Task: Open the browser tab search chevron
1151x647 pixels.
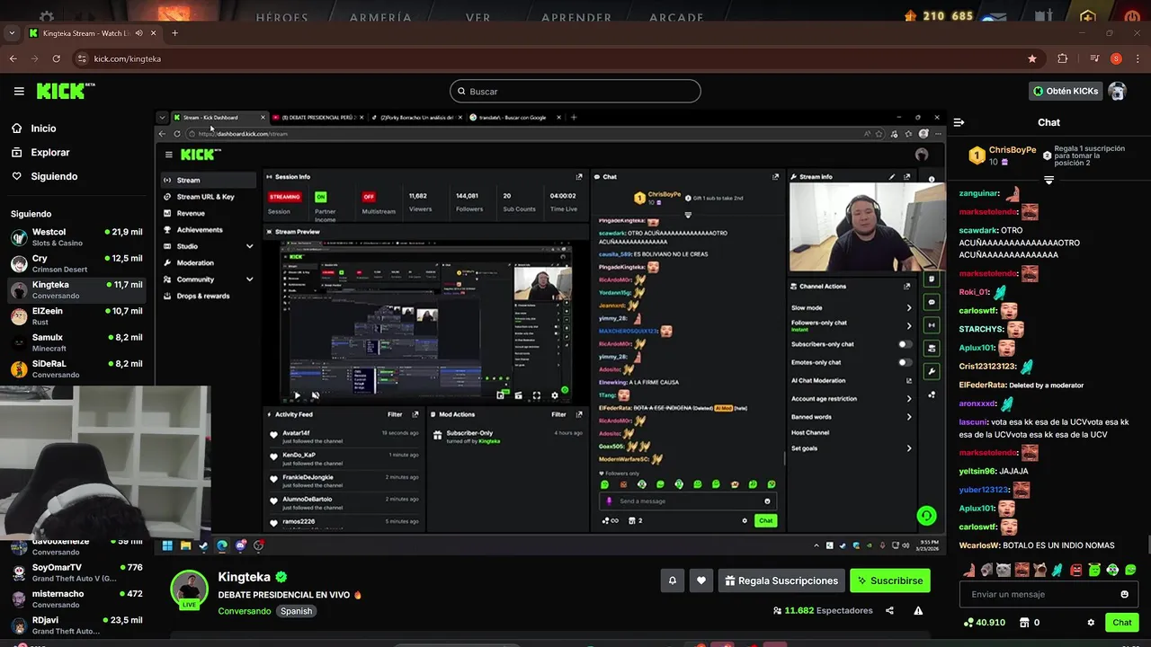Action: (x=12, y=33)
